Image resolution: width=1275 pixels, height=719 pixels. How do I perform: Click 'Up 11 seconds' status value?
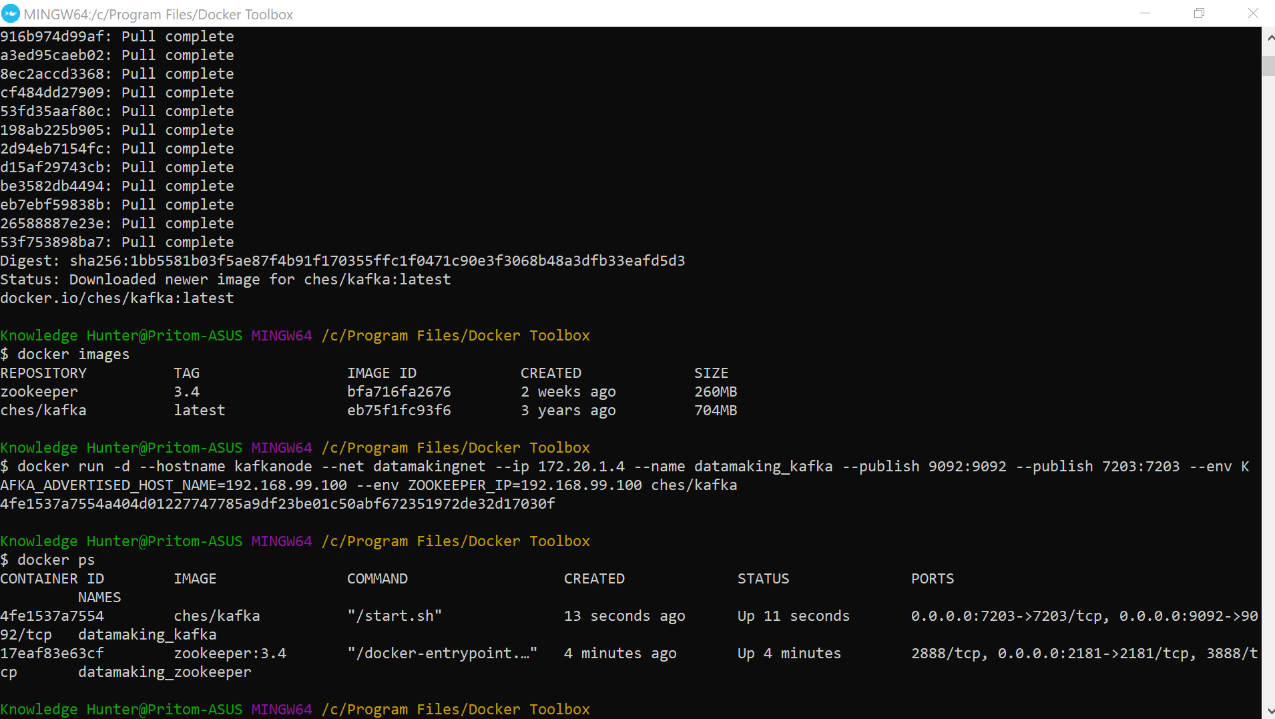[x=794, y=616]
